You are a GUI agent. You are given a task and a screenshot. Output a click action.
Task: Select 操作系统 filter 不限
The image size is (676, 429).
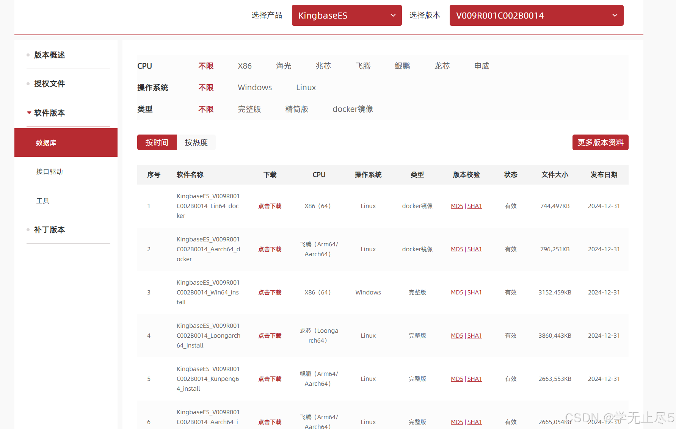206,88
